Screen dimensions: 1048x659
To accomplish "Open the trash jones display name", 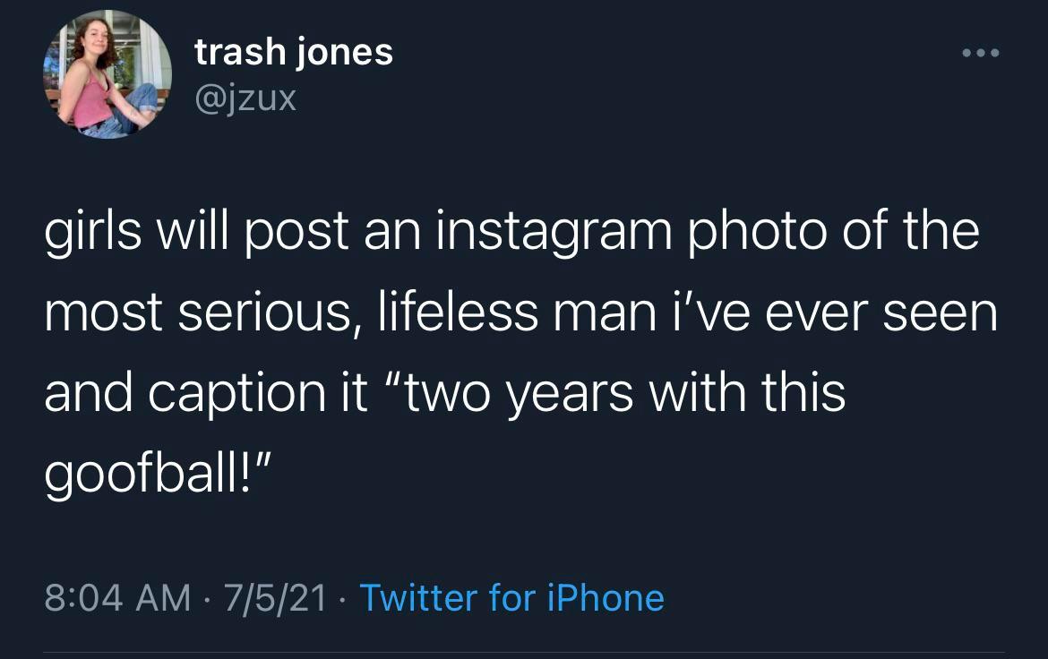I will click(x=294, y=52).
